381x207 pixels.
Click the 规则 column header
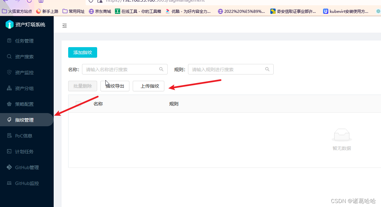click(174, 104)
